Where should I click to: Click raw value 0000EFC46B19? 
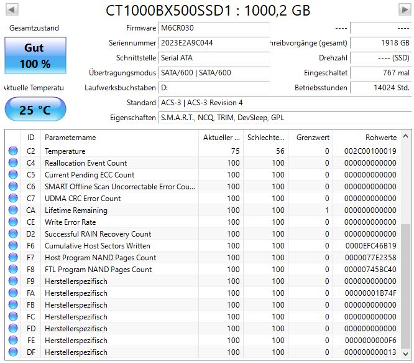pos(370,246)
